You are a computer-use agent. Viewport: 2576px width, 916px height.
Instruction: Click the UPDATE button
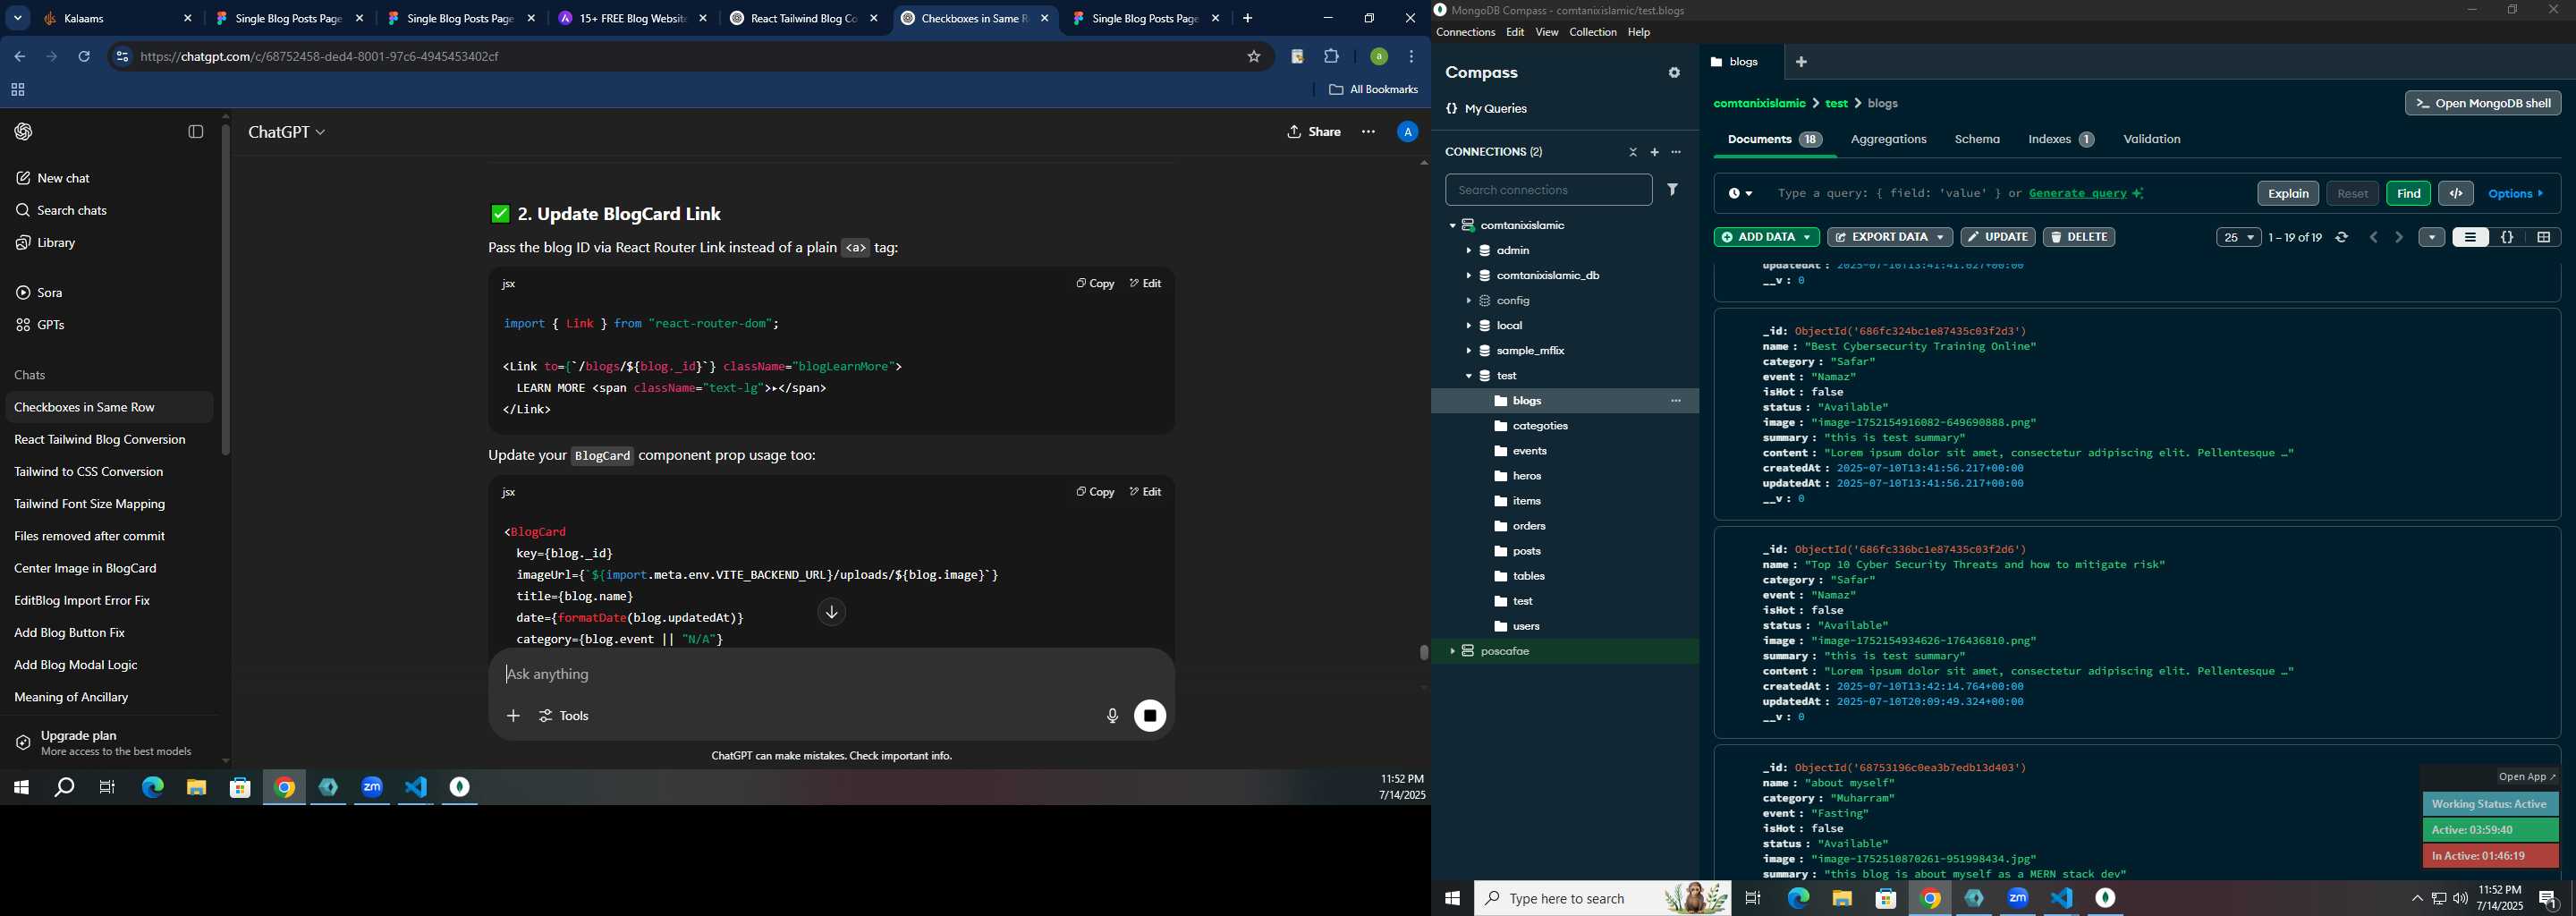pos(1997,237)
